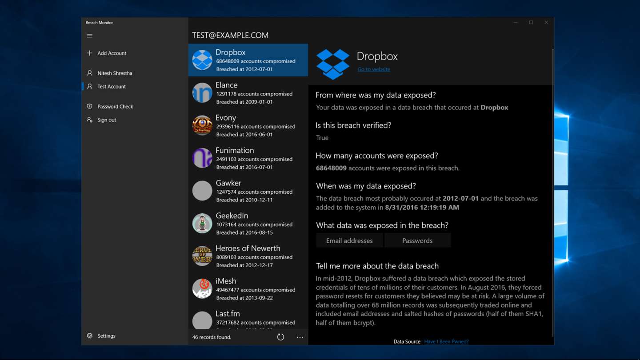The image size is (640, 360).
Task: Click the Email addresses data tag
Action: coord(349,240)
